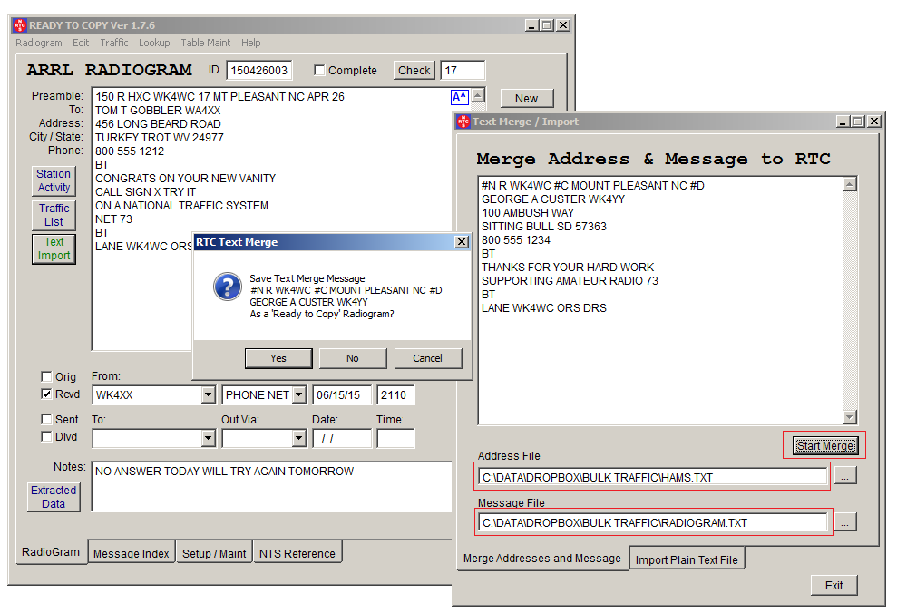The image size is (897, 613).
Task: Click the line 'TURKEY TROT WV 24977'
Action: point(160,138)
